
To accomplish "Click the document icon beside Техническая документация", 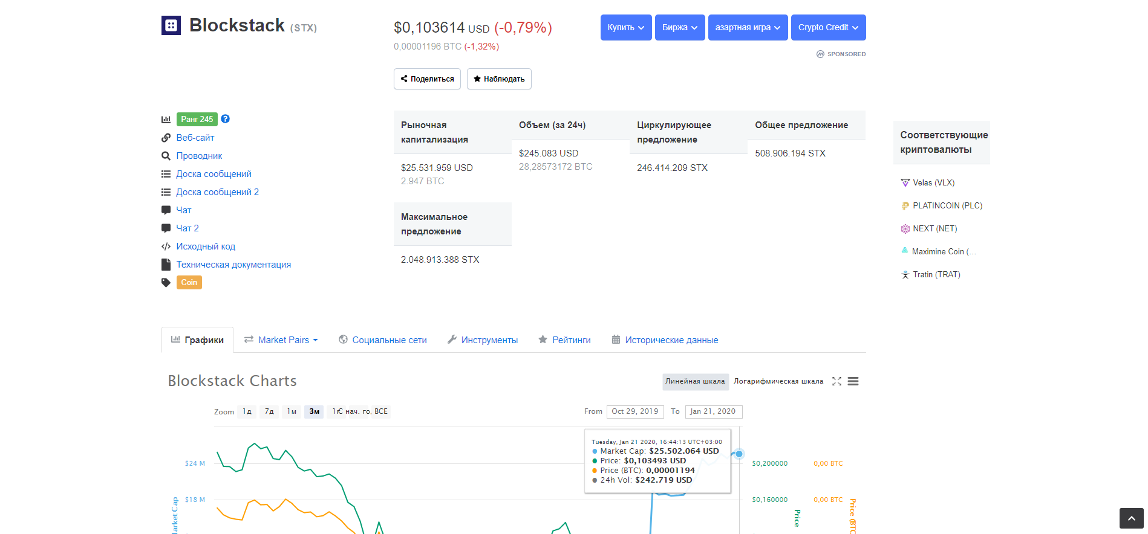I will (166, 265).
